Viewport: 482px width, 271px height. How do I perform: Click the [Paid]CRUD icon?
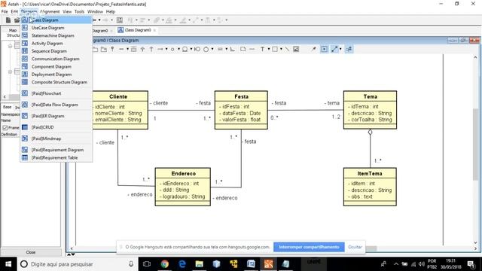tap(25, 127)
